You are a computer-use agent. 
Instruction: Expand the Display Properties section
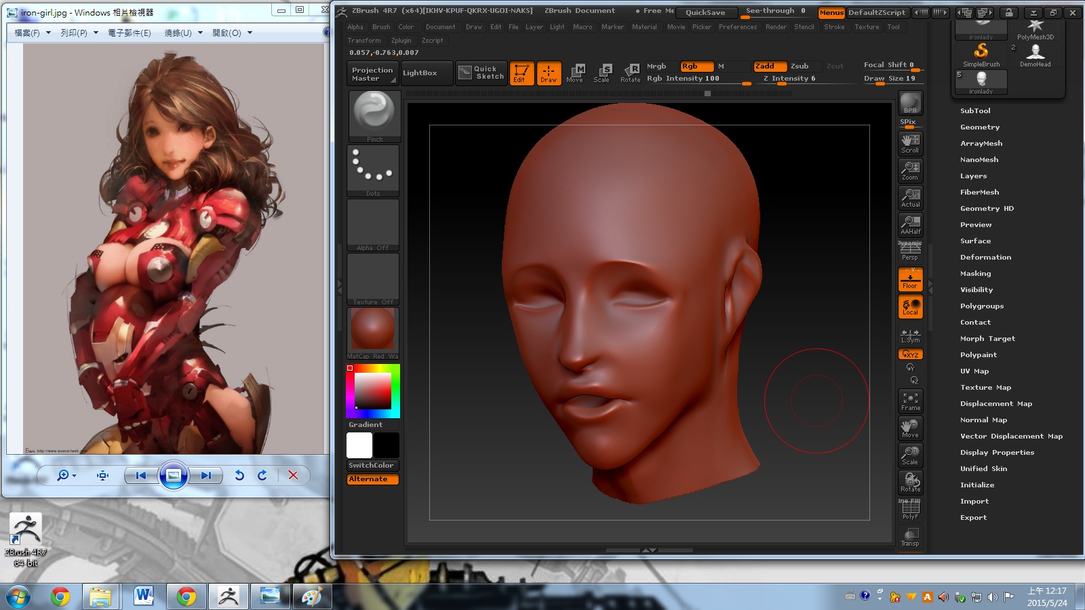pyautogui.click(x=997, y=452)
